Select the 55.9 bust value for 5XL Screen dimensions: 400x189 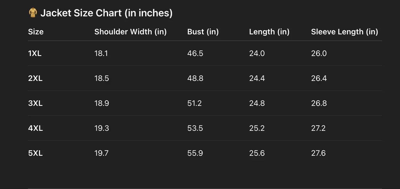(195, 153)
